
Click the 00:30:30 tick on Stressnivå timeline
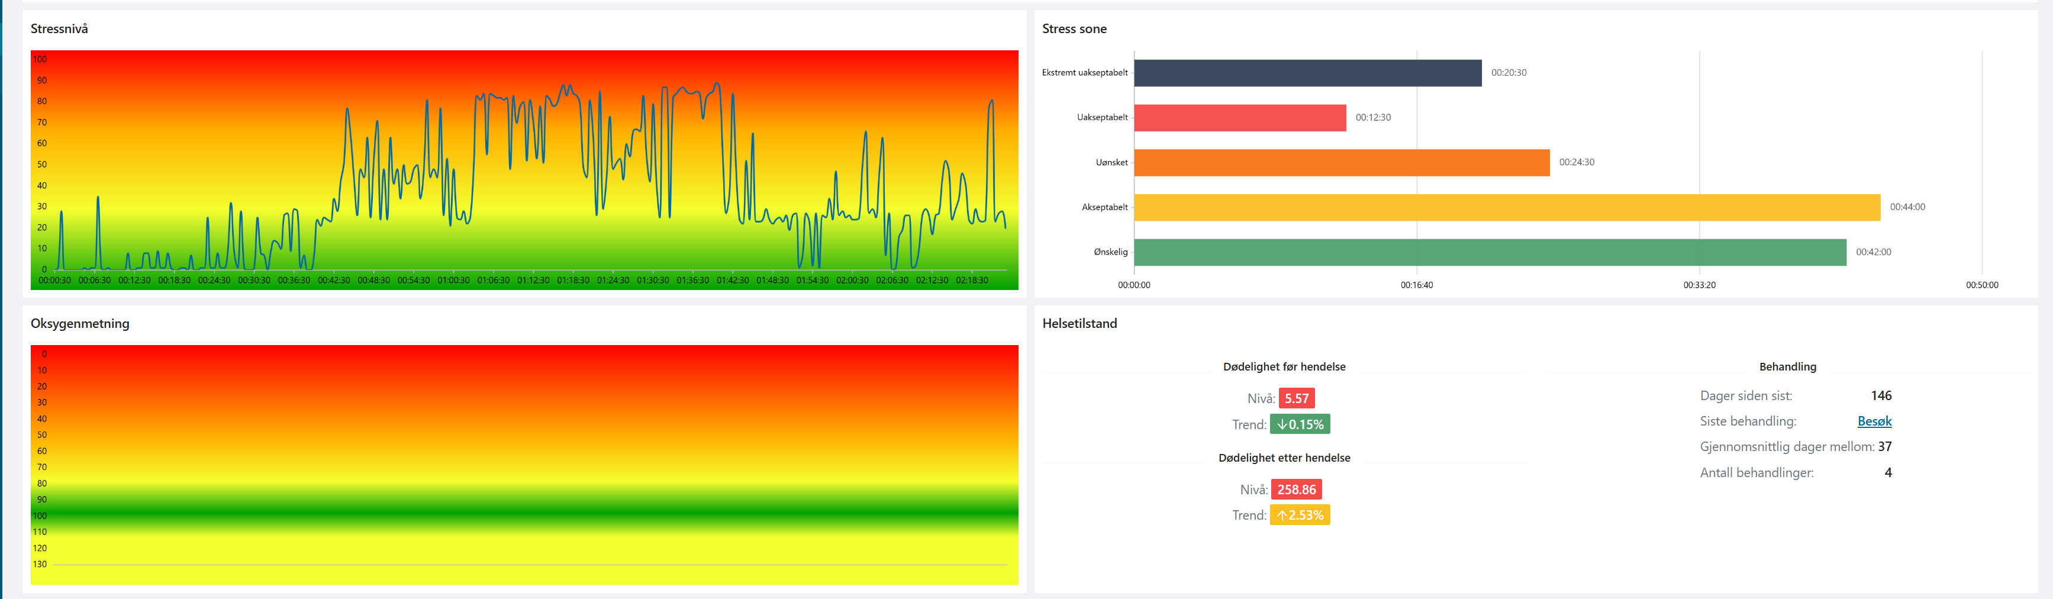pyautogui.click(x=253, y=281)
